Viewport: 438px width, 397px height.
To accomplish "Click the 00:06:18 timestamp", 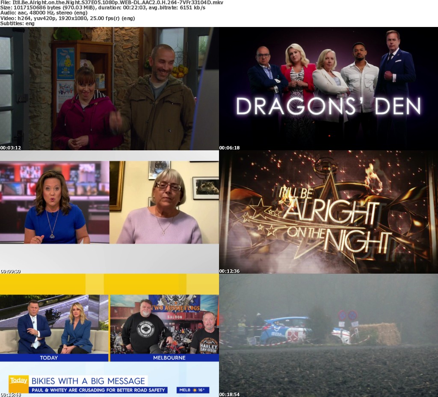I will [x=230, y=148].
